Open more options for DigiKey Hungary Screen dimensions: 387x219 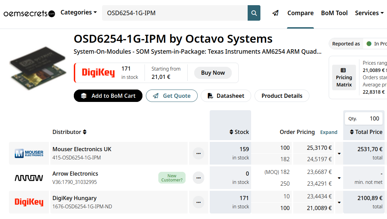pyautogui.click(x=198, y=202)
